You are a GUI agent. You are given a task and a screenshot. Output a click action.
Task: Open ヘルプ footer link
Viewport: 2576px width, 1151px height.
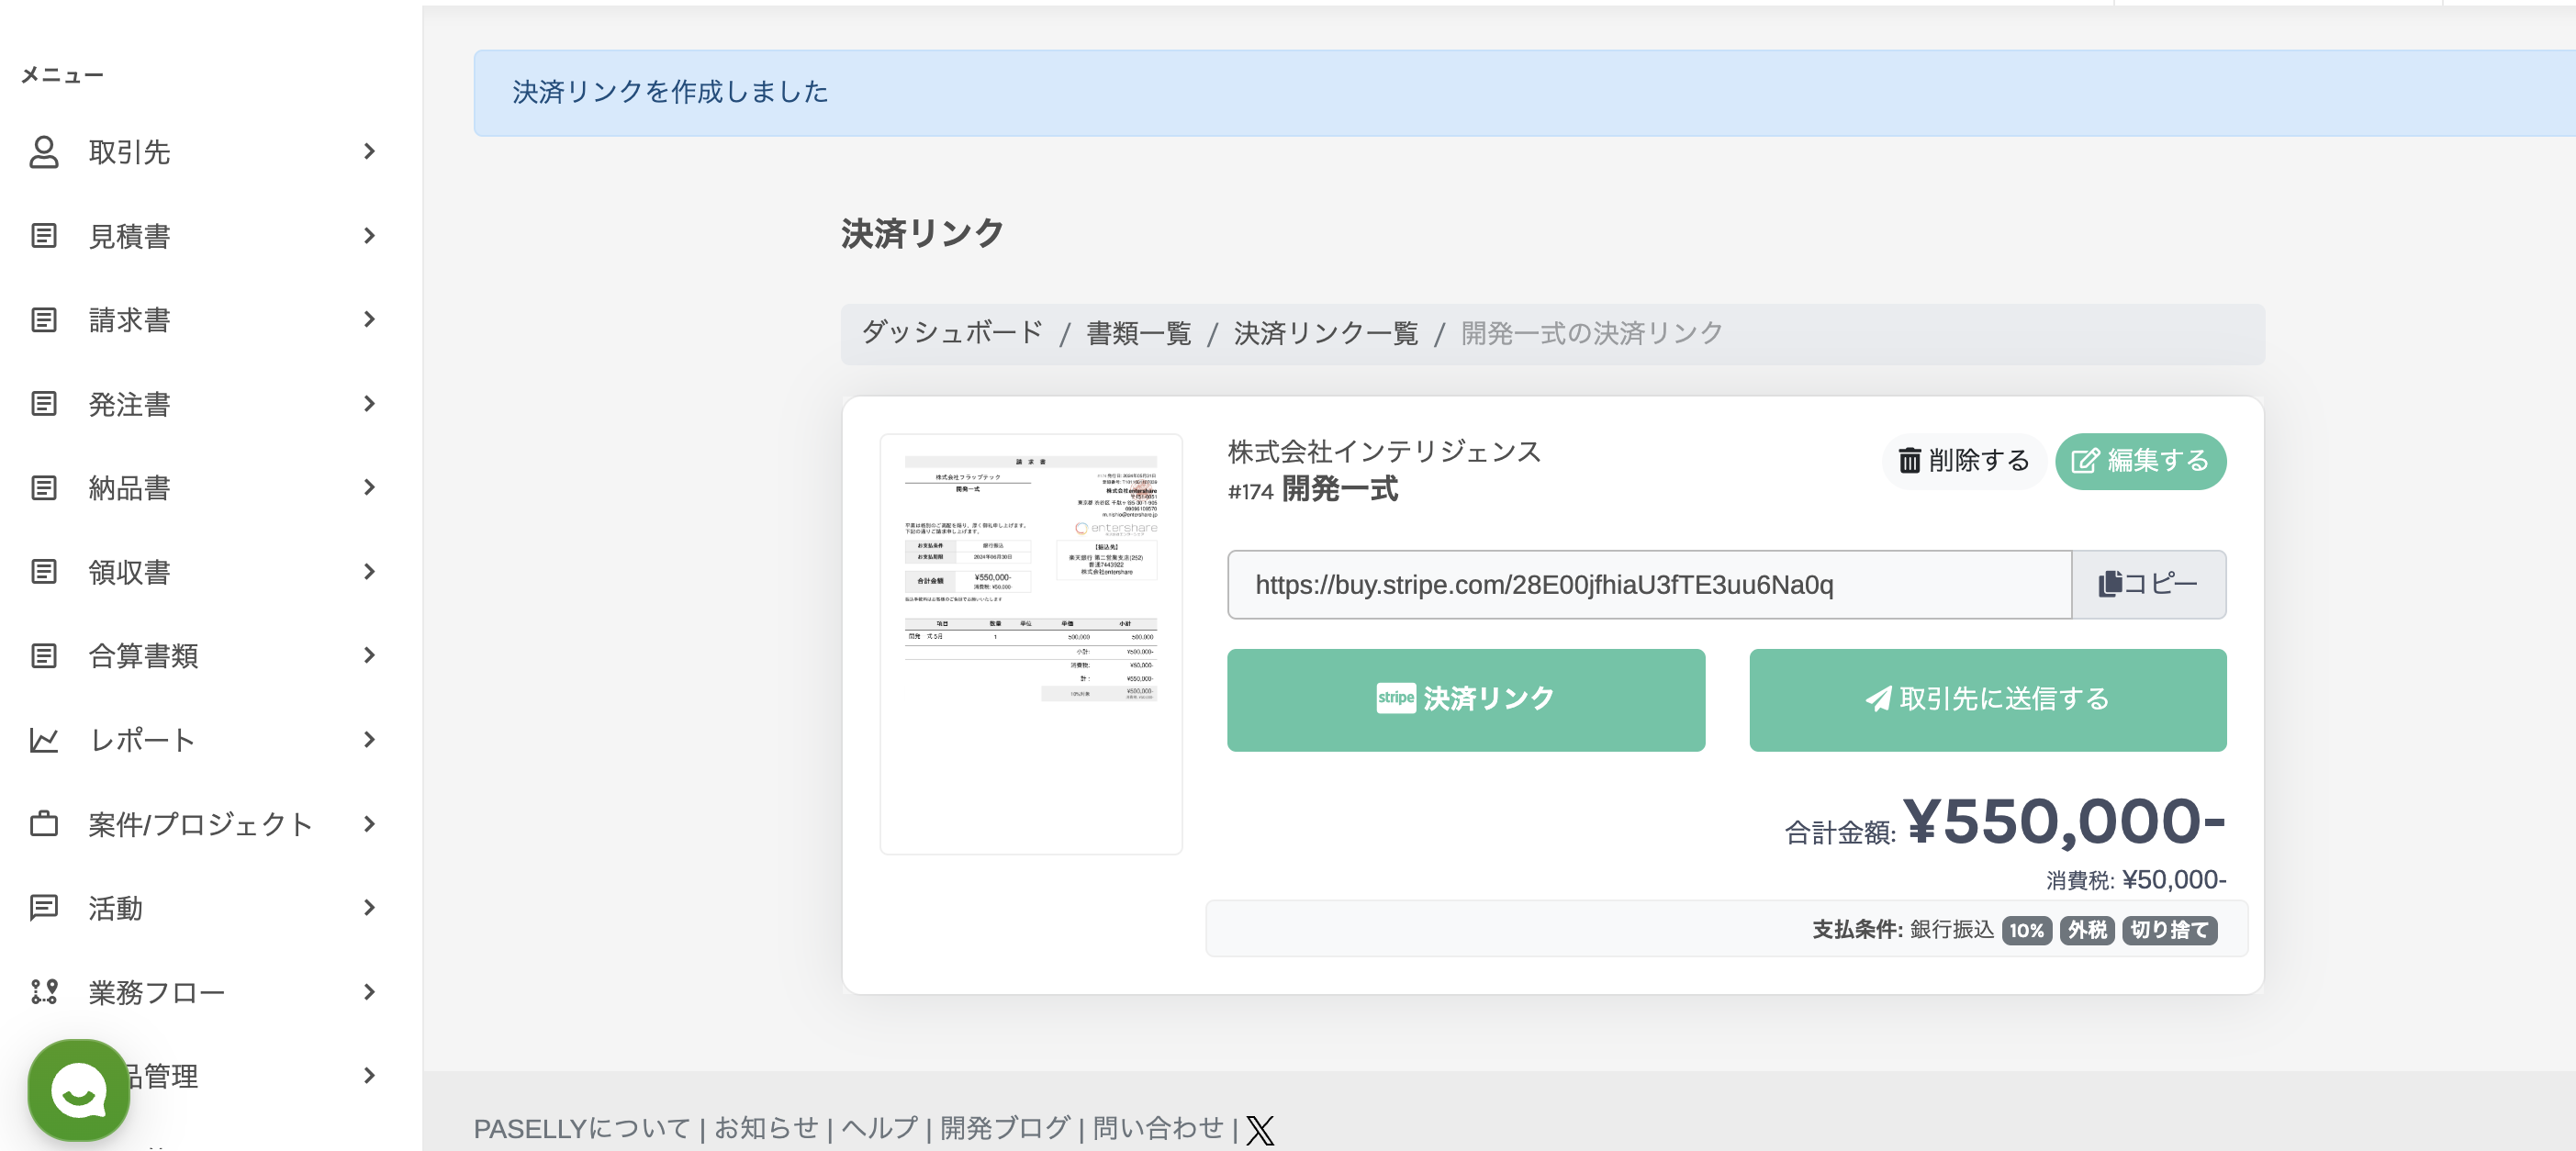879,1129
